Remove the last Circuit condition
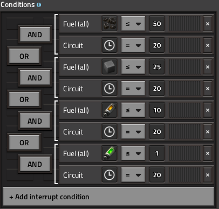Image resolution: width=219 pixels, height=209 pixels. tap(208, 175)
